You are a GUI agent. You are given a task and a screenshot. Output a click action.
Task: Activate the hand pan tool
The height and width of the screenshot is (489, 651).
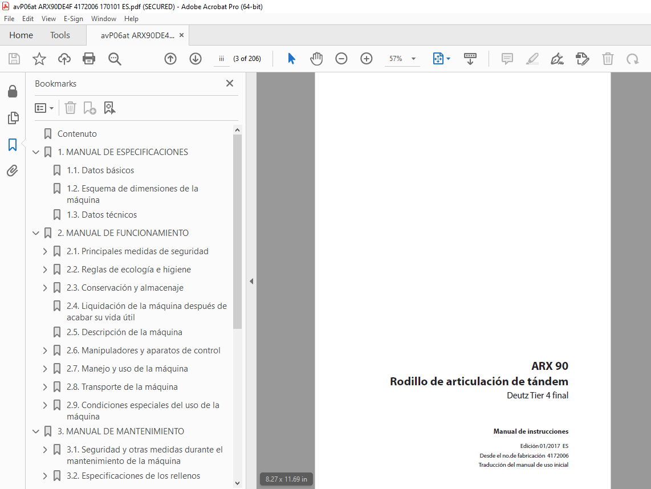316,59
